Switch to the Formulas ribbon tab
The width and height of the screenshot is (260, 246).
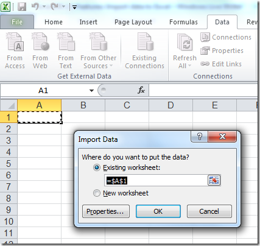click(183, 22)
